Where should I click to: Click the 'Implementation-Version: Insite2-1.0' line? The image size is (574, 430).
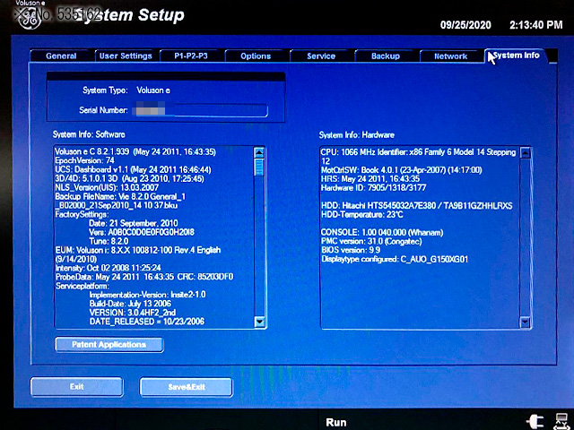[147, 295]
